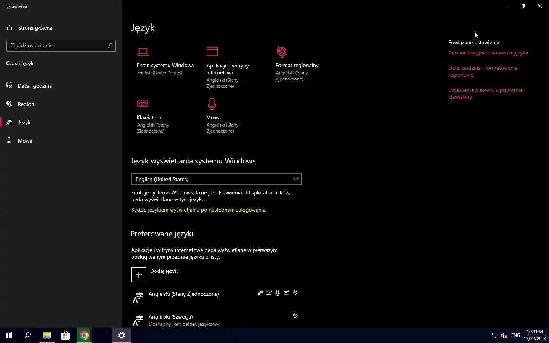Click the speech recognition microphone icon for Angielski (Stany Zjednoczone)
Screen dimensions: 549x343
[x=278, y=293]
